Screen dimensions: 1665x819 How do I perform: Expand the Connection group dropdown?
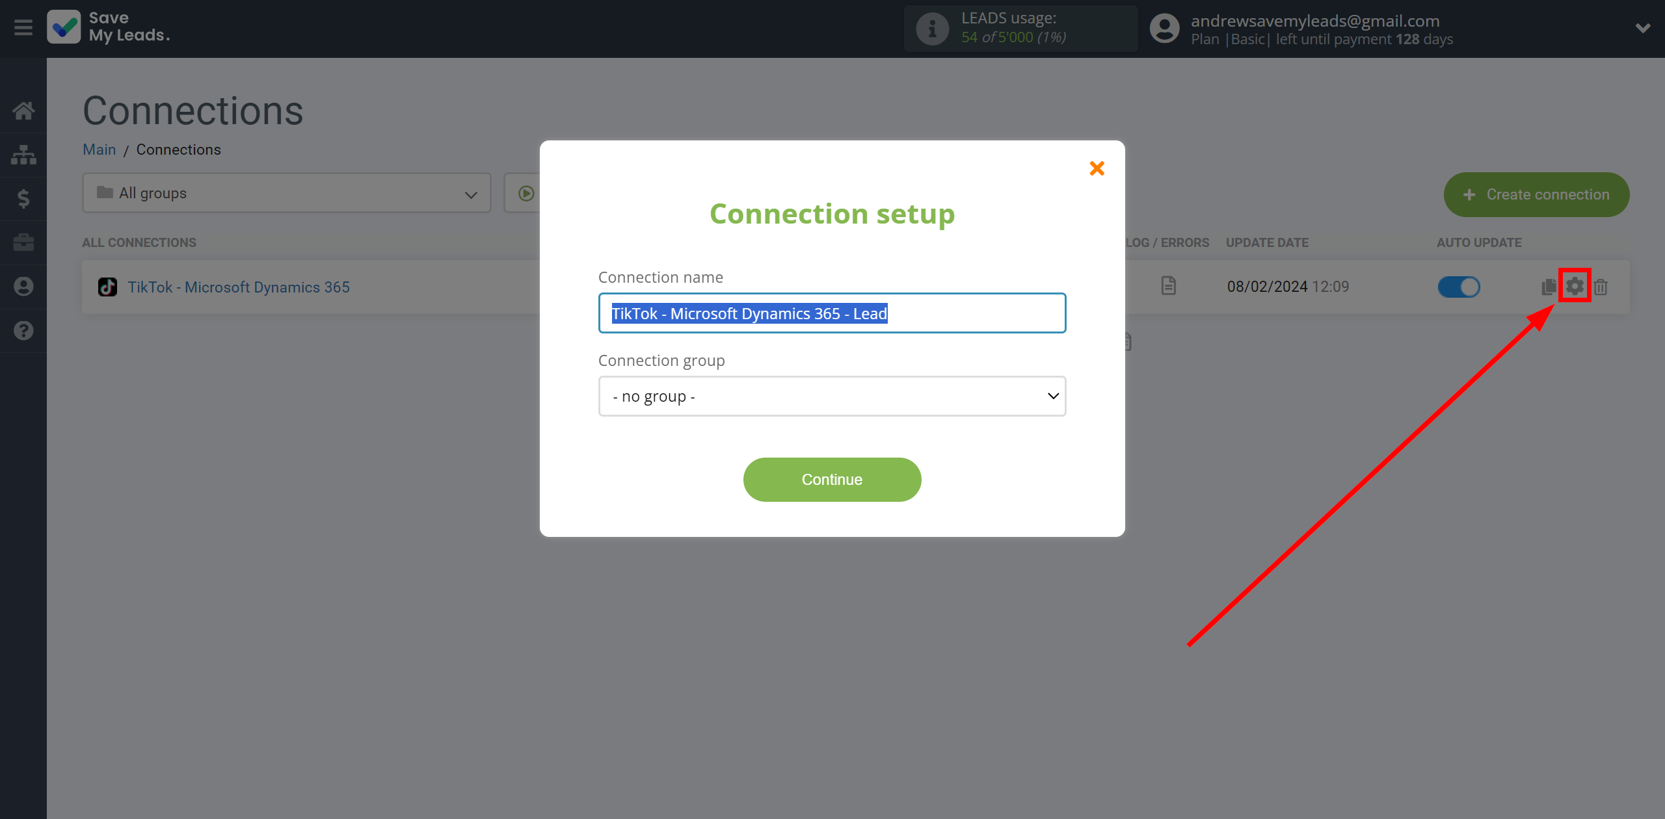click(831, 396)
